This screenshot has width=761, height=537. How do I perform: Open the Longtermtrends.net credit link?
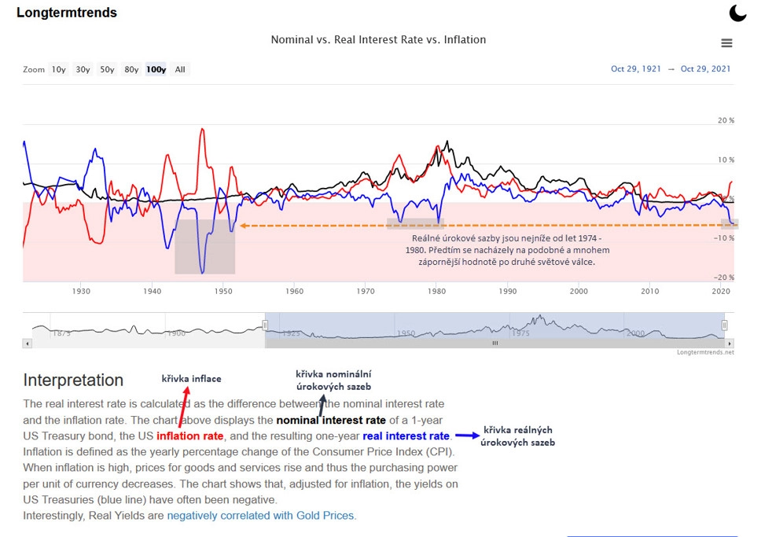click(705, 352)
